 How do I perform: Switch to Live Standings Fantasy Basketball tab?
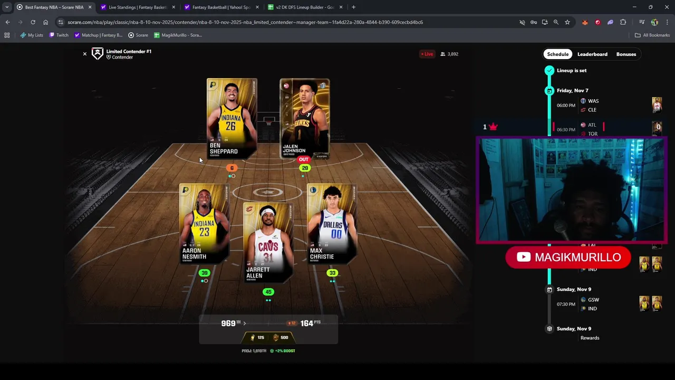point(137,7)
